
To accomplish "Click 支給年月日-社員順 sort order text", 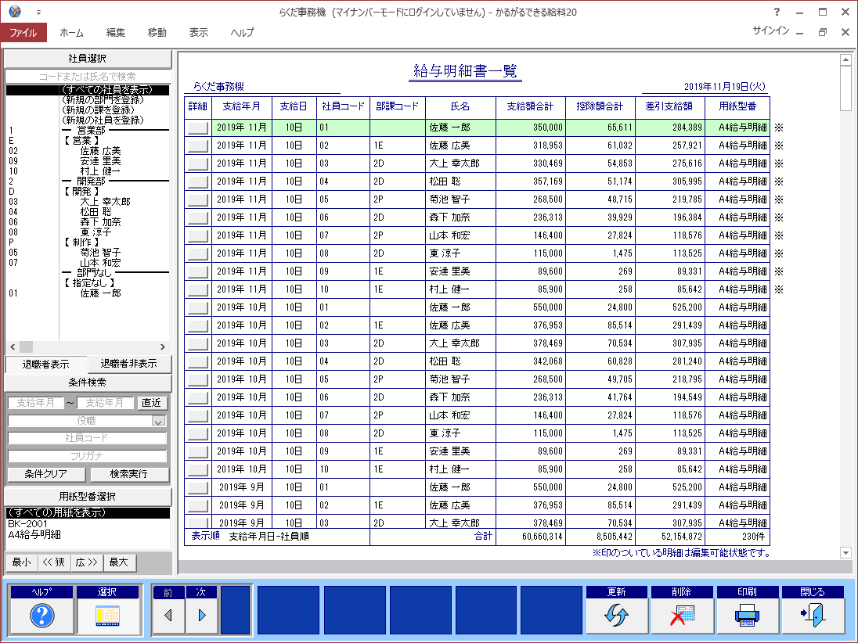I will [269, 537].
